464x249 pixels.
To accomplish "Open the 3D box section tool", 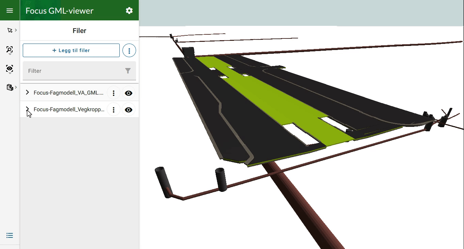I will 10,87.
